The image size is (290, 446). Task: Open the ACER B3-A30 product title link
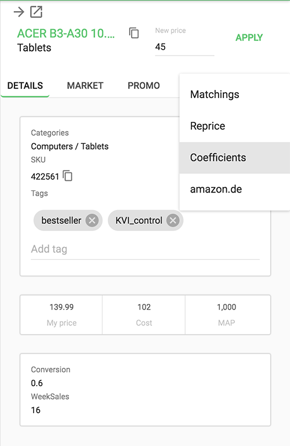tap(66, 34)
